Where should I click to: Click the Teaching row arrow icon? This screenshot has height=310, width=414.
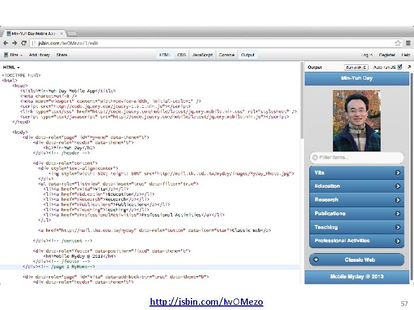[x=398, y=227]
